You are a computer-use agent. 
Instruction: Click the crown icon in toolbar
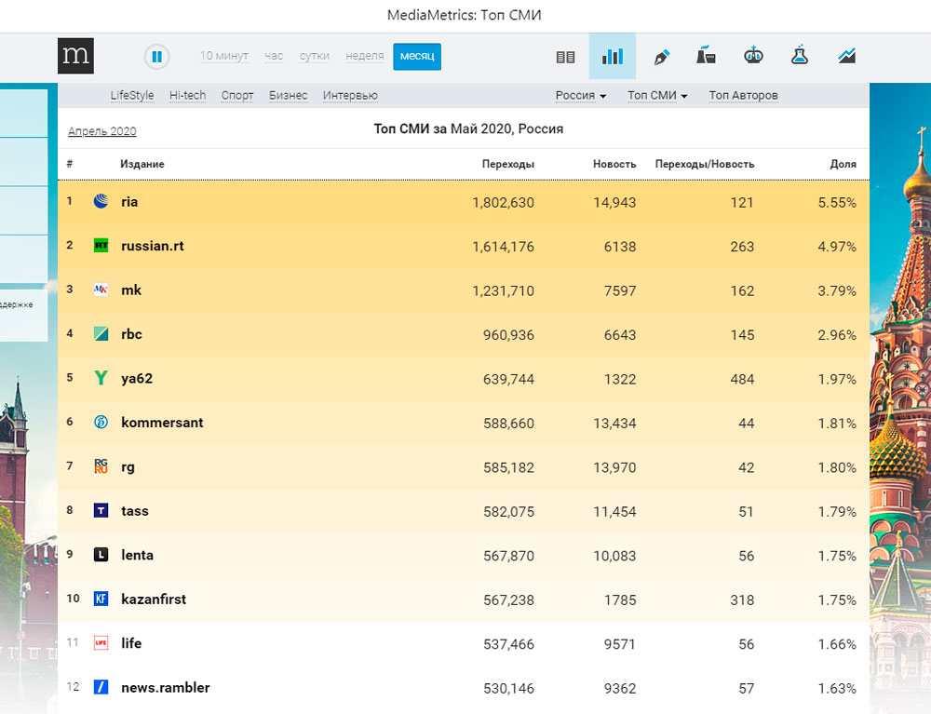pyautogui.click(x=753, y=56)
